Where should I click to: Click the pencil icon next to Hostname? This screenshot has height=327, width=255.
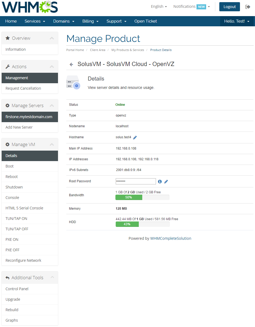(135, 137)
